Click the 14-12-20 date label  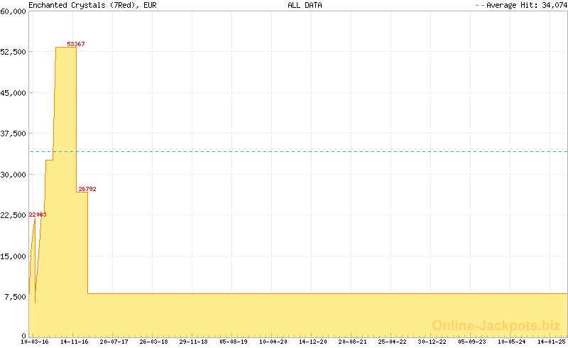coord(312,342)
